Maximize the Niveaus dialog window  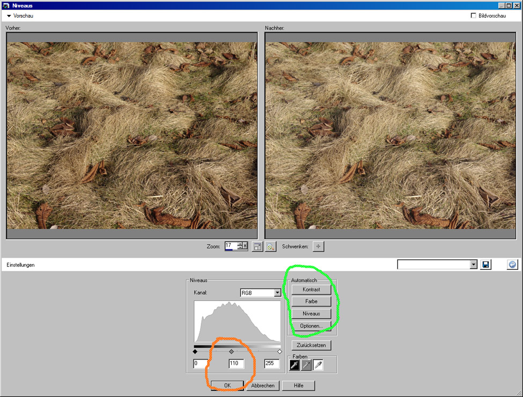coord(509,5)
